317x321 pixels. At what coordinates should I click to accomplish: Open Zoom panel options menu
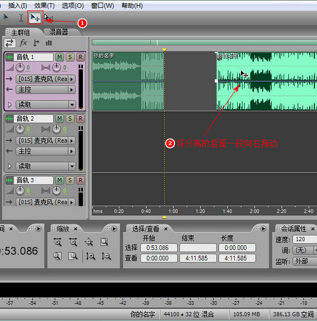(114, 228)
